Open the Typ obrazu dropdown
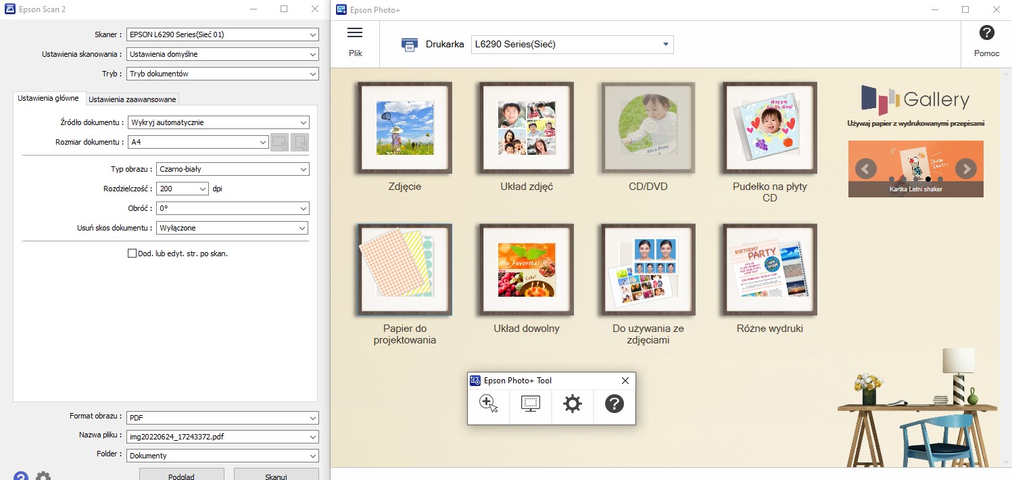The width and height of the screenshot is (1012, 480). point(233,169)
